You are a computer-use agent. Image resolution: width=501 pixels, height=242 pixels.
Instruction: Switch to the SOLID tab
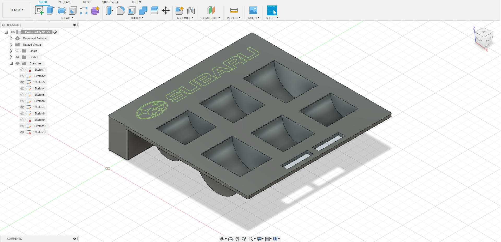[43, 2]
